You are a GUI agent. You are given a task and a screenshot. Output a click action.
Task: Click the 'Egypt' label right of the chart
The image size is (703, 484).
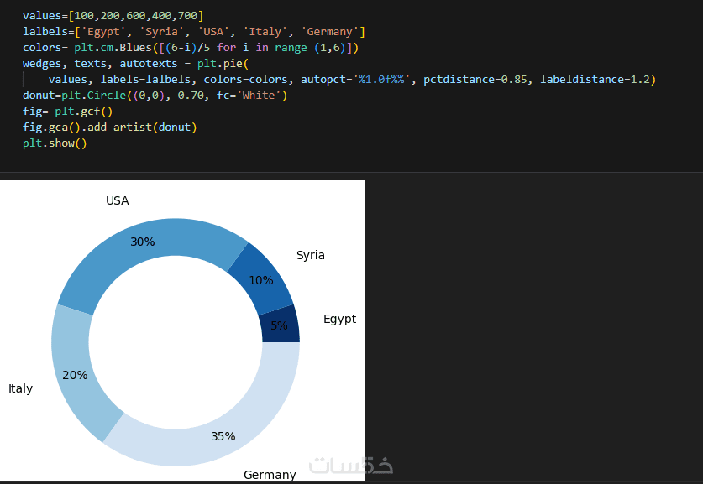(x=339, y=319)
